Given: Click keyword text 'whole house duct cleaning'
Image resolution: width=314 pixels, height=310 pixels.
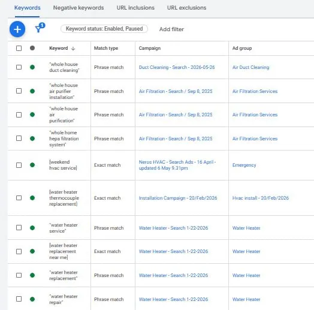Looking at the screenshot, I should tap(64, 67).
